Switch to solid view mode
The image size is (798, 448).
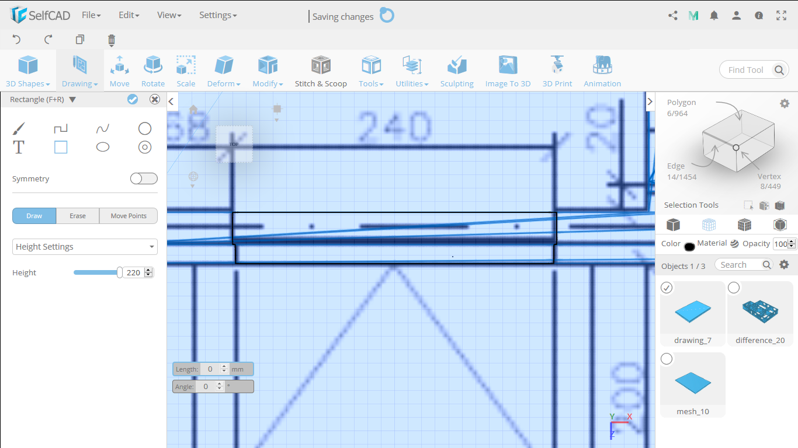coord(673,225)
